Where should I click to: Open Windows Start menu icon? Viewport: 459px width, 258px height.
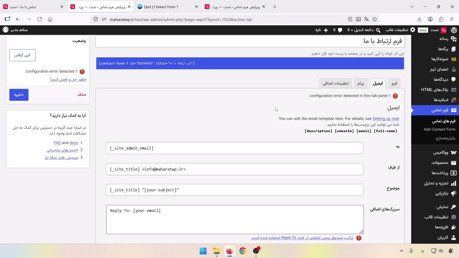point(203,251)
